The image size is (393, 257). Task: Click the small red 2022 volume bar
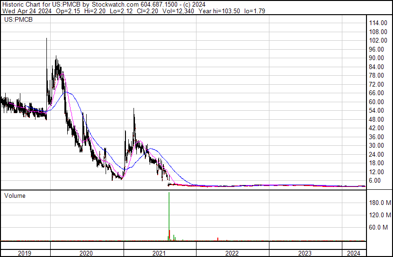217,239
